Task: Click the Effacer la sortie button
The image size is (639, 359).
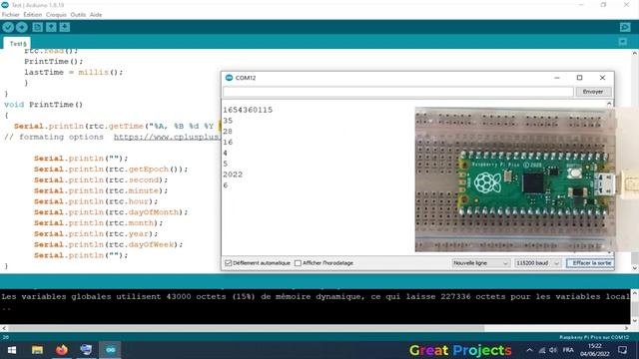Action: (x=590, y=263)
